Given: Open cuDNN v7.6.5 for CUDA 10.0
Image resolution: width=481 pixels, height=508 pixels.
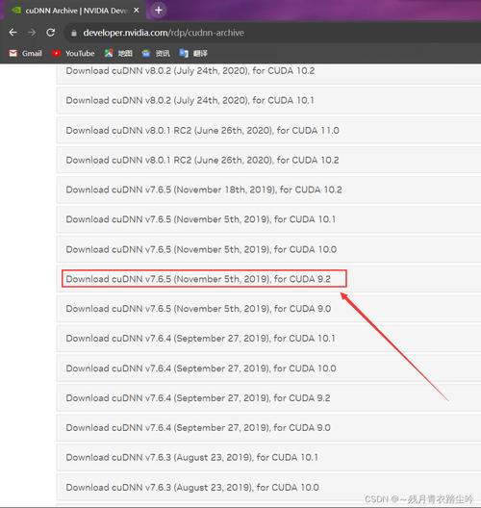Looking at the screenshot, I should tap(268, 249).
